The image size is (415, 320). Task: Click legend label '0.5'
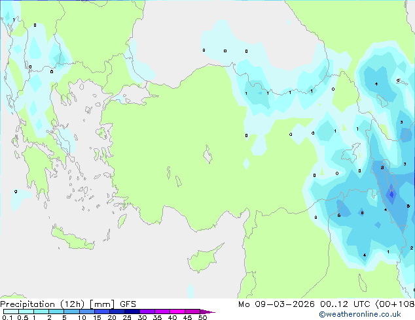coord(23,317)
